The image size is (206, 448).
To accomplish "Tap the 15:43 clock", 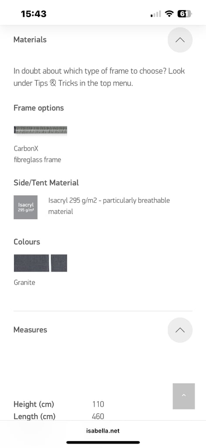I will click(34, 14).
